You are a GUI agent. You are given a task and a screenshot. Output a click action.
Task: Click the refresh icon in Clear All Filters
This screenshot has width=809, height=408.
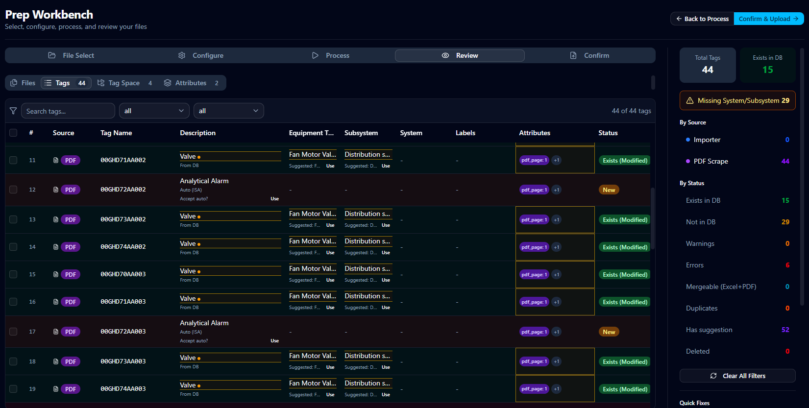pos(713,376)
